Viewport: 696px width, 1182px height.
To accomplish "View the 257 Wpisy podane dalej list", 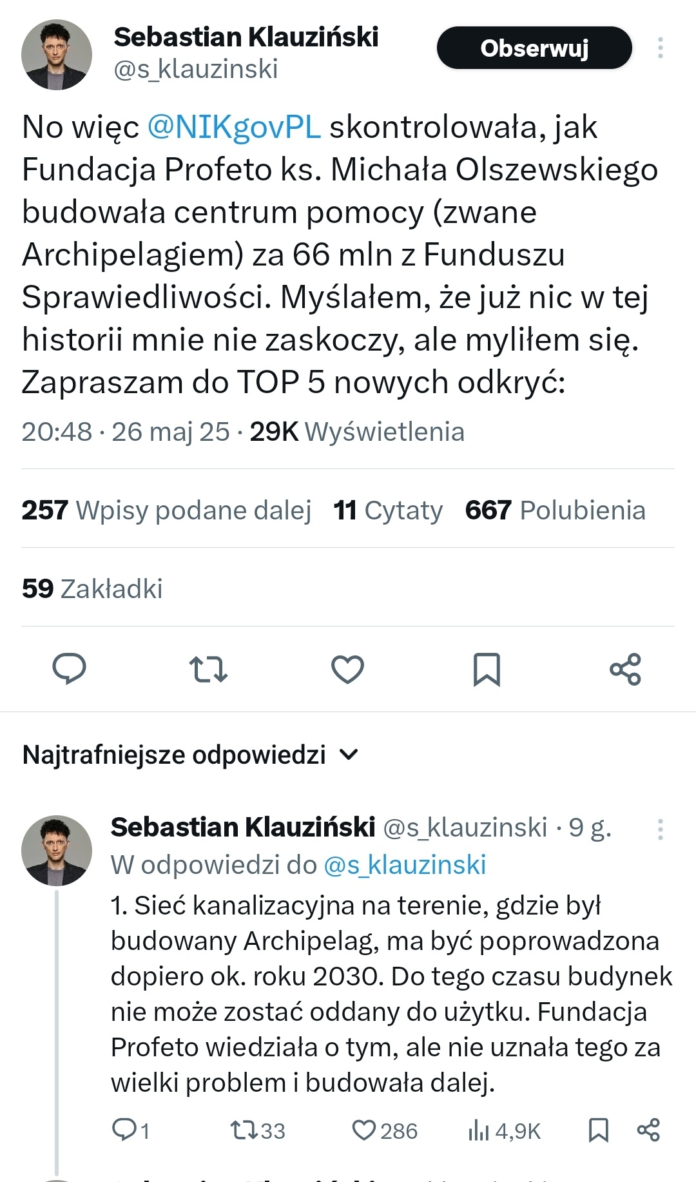I will 166,510.
